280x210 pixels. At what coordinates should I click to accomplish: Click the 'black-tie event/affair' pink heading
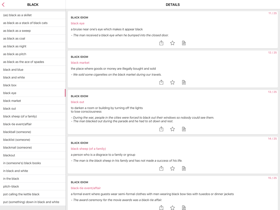pyautogui.click(x=86, y=188)
